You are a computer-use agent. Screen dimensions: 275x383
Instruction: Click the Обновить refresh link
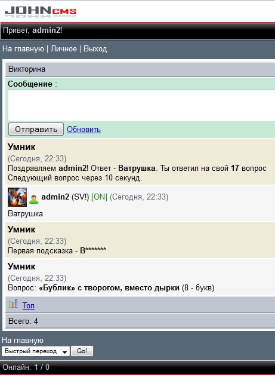pyautogui.click(x=84, y=130)
